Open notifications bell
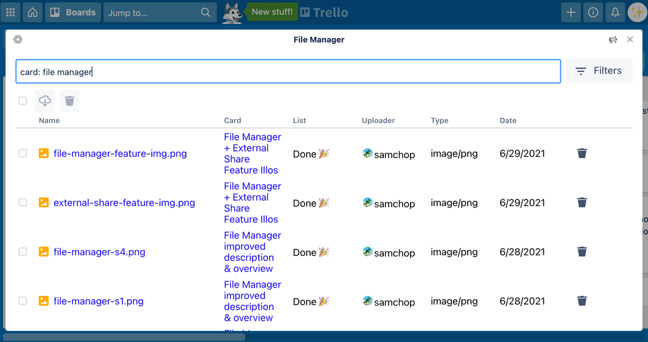This screenshot has height=342, width=648. 616,12
